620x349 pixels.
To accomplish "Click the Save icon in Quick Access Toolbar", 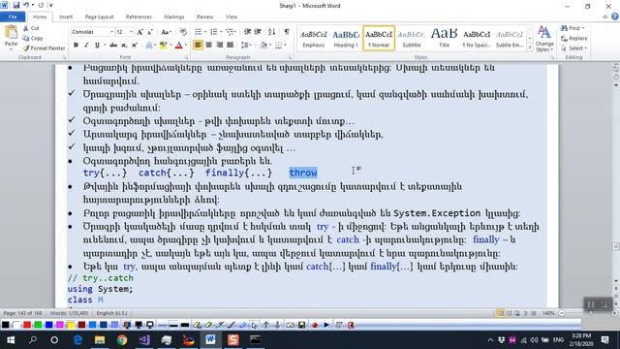I will click(x=16, y=6).
